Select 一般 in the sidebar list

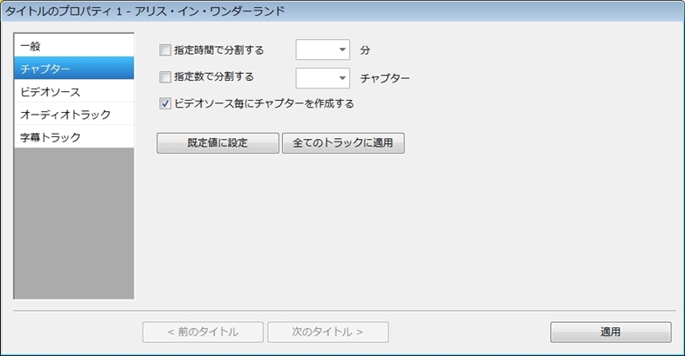[x=74, y=46]
